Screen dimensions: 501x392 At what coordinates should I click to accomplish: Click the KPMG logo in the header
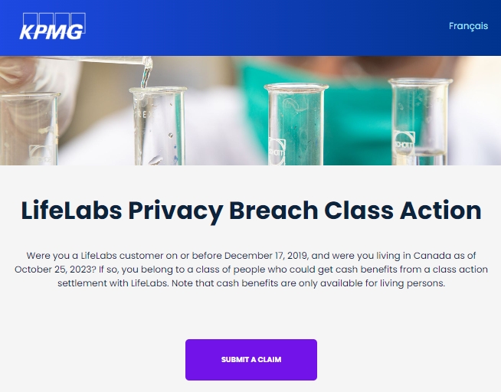point(53,26)
